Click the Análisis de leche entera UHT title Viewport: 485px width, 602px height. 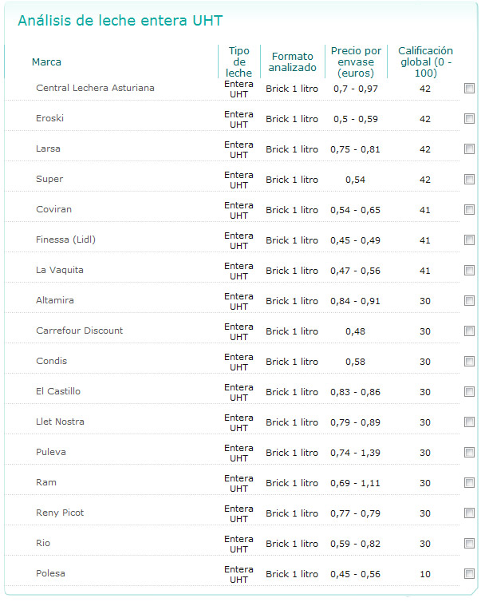tap(120, 21)
